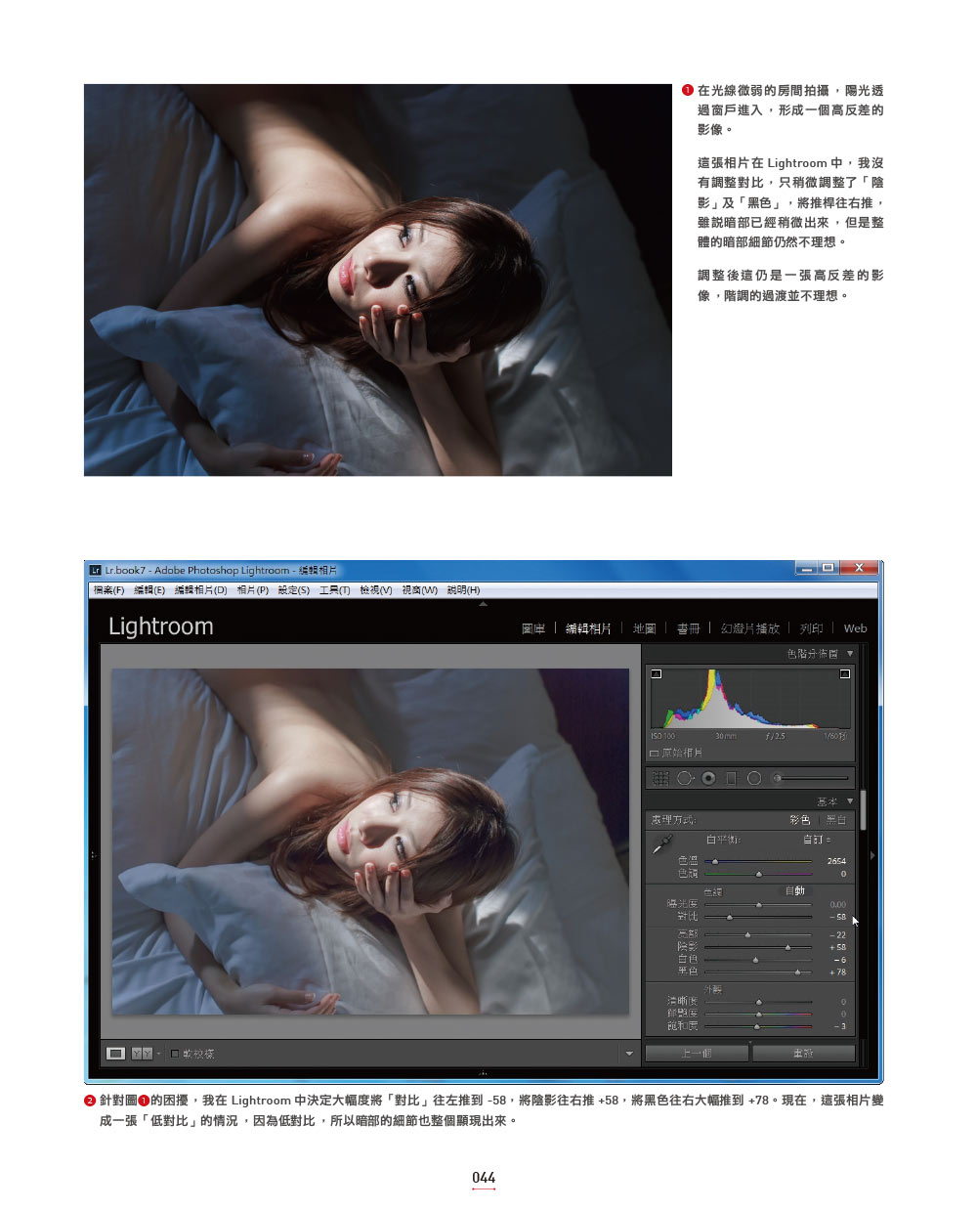The width and height of the screenshot is (977, 1210).
Task: Select the Radial Filter circle tool
Action: click(x=754, y=778)
